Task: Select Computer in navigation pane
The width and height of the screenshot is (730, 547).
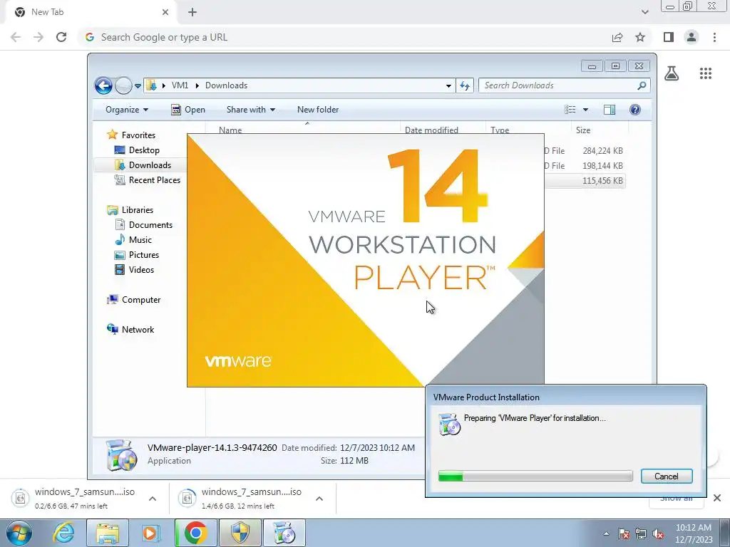Action: [x=134, y=300]
